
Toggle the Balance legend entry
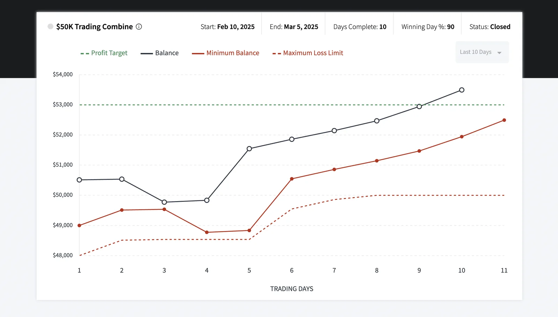click(160, 53)
